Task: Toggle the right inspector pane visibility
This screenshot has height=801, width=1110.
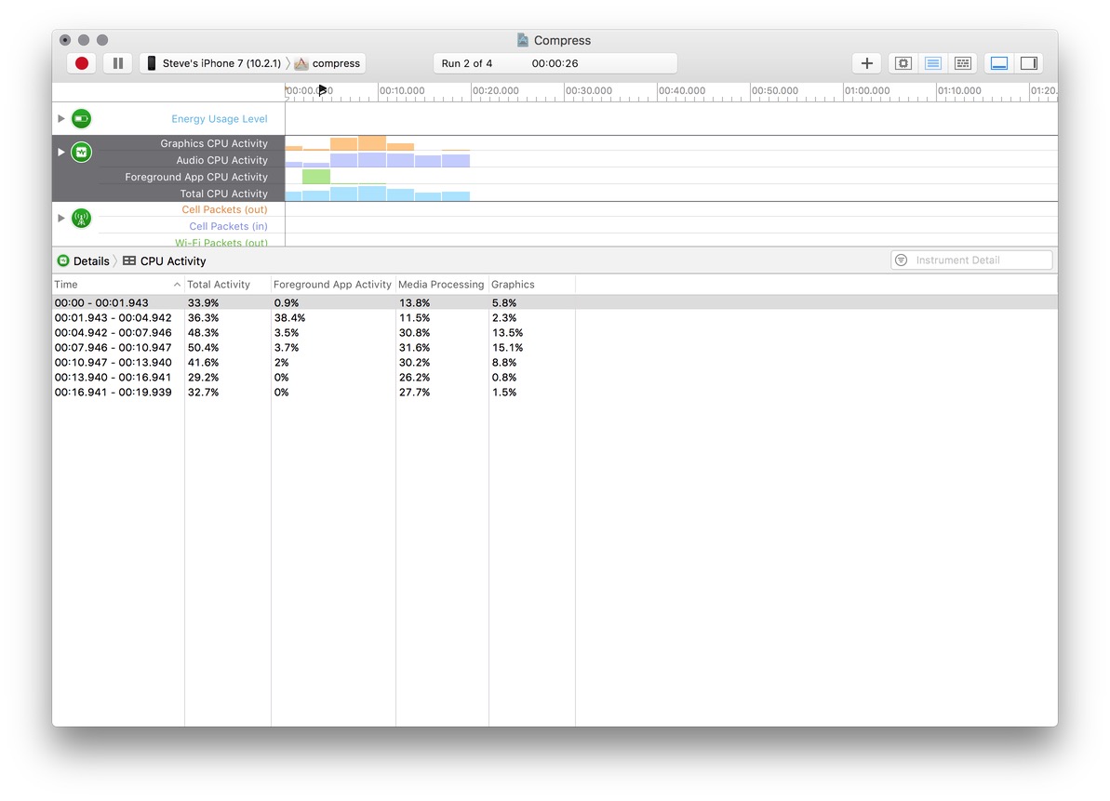Action: click(x=1028, y=63)
